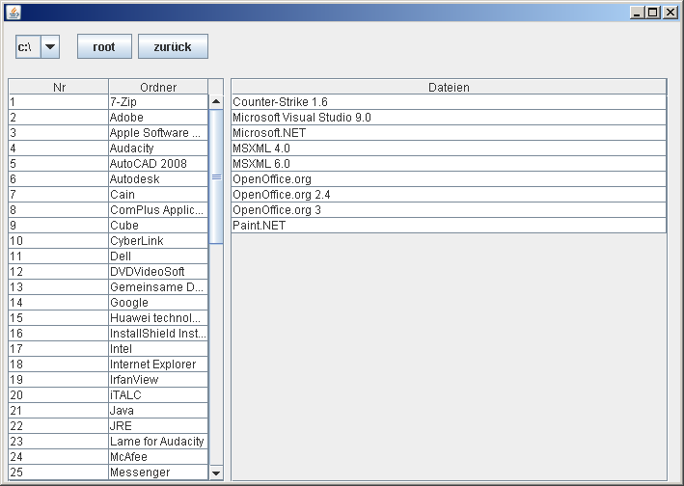Click the root button

104,46
